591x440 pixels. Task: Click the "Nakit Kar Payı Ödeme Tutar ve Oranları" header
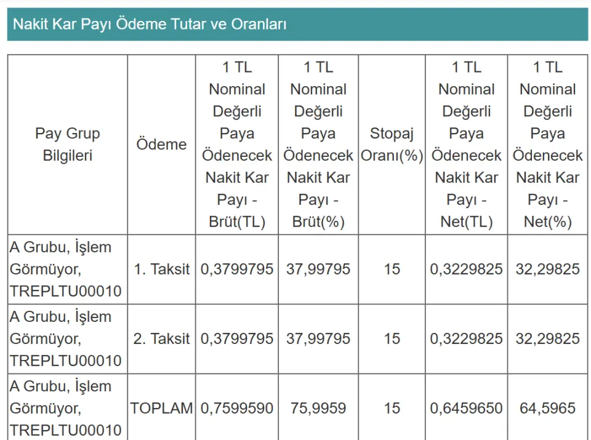150,25
